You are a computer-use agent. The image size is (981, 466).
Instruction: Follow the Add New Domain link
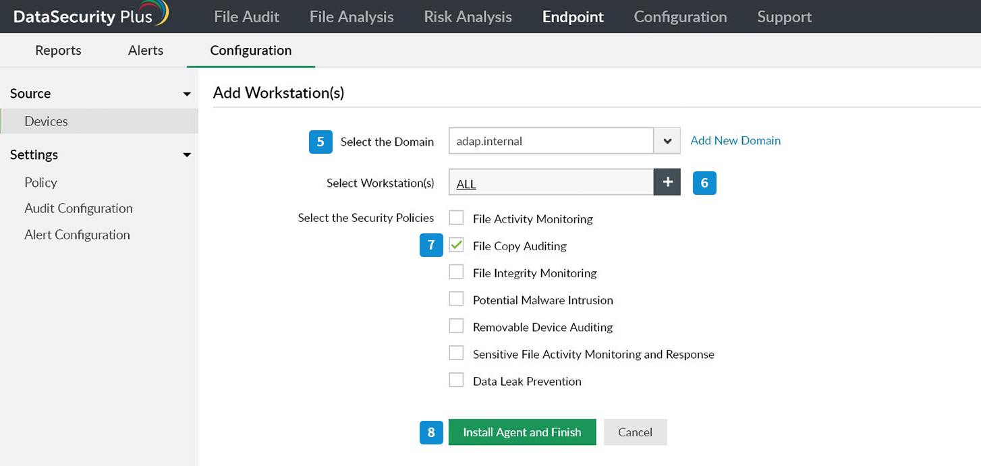click(735, 140)
